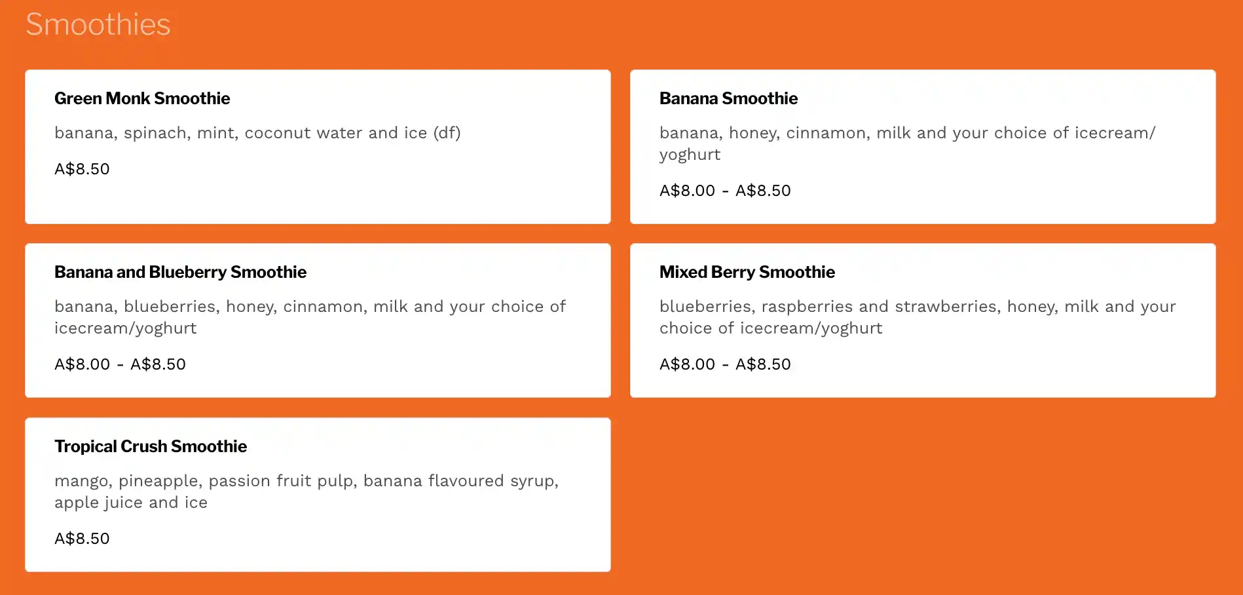Click the Banana and Blueberry Smoothie price range

120,364
